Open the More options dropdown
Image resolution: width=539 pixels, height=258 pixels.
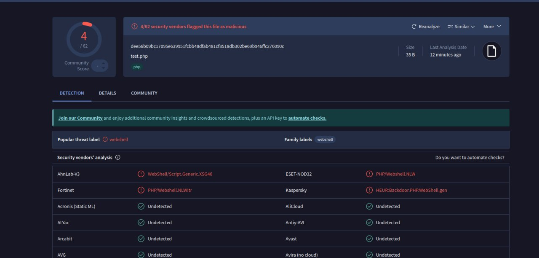pos(492,27)
